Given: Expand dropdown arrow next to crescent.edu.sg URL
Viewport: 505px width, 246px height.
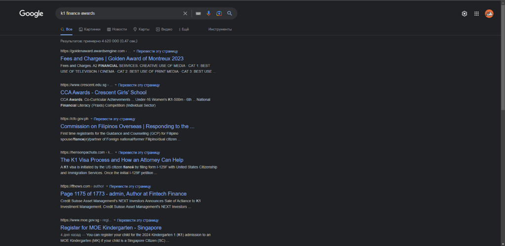Looking at the screenshot, I should [x=116, y=85].
